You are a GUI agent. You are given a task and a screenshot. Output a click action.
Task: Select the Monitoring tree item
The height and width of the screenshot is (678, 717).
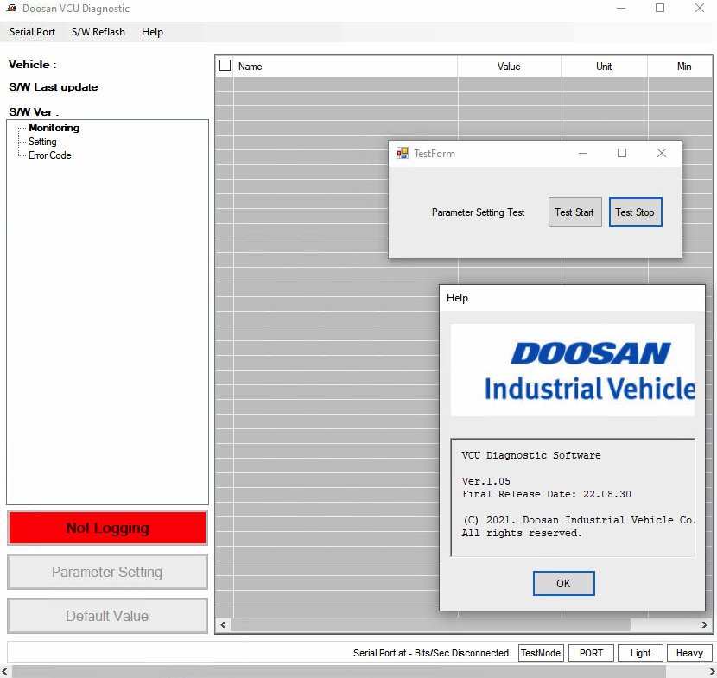tap(54, 128)
